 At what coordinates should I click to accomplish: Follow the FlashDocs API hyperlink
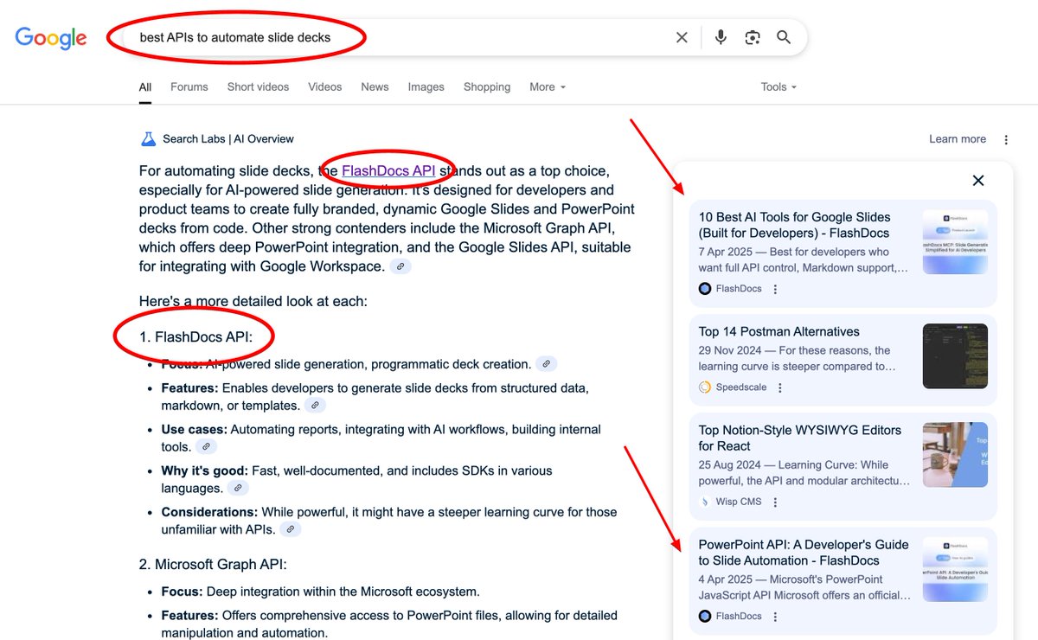[x=388, y=170]
